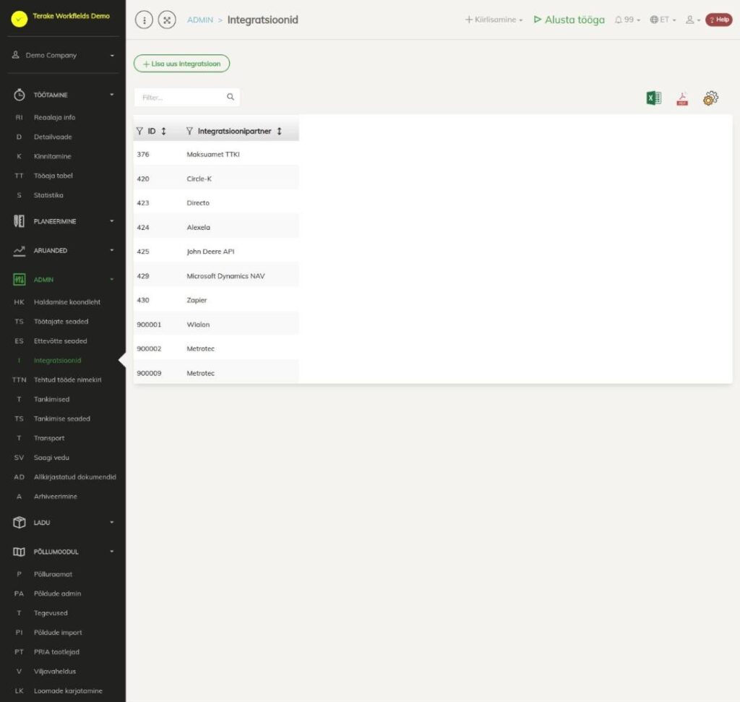The height and width of the screenshot is (702, 740).
Task: Click Lisa uus integratsioon button
Action: [x=181, y=64]
